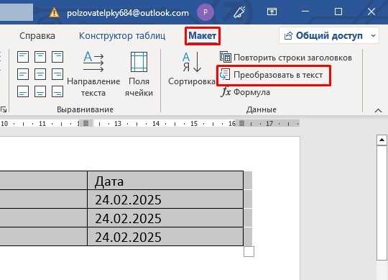Switch to Конструктор таблиц tab
388x280 pixels.
click(x=122, y=36)
